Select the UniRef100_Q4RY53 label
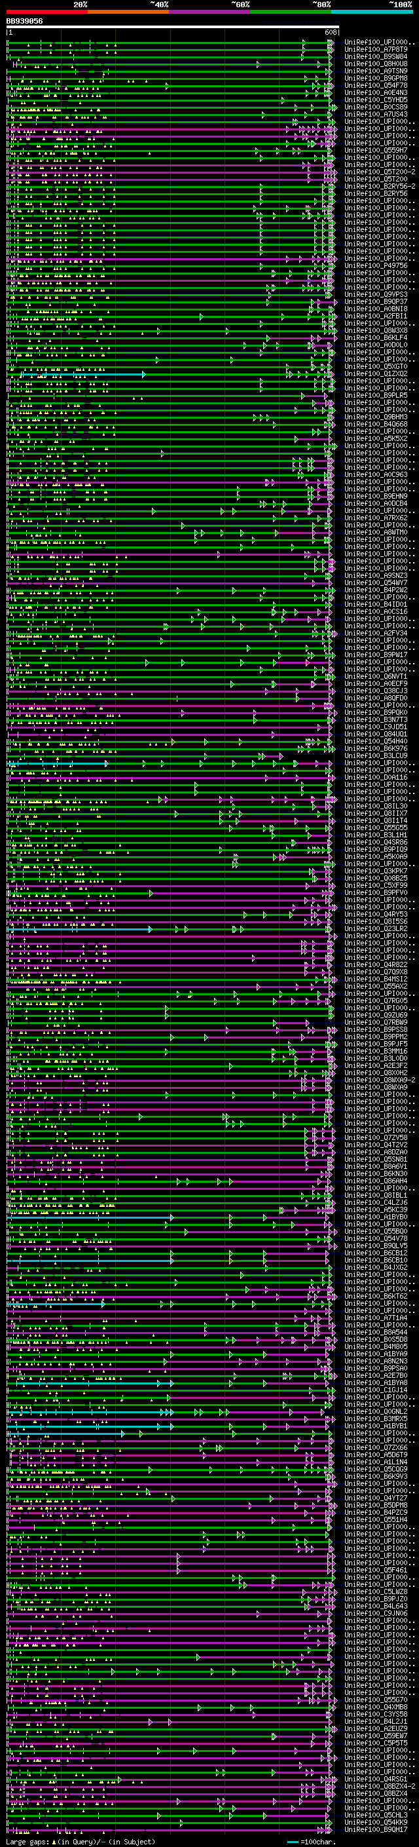419x1847 pixels. (x=376, y=914)
